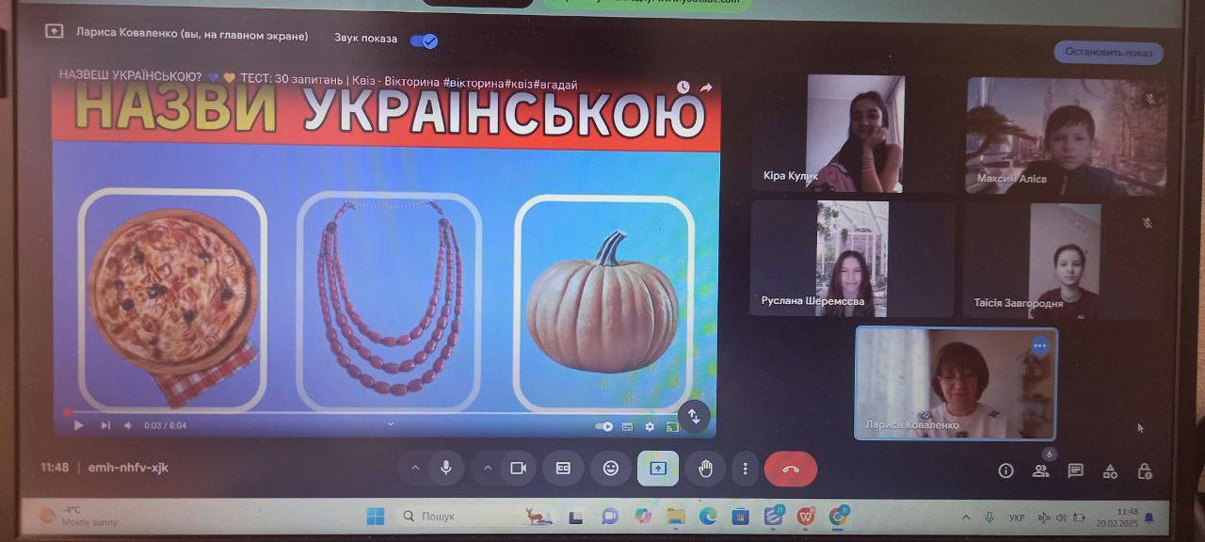Expand video settings arrow beside camera
This screenshot has height=542, width=1205.
pos(488,468)
